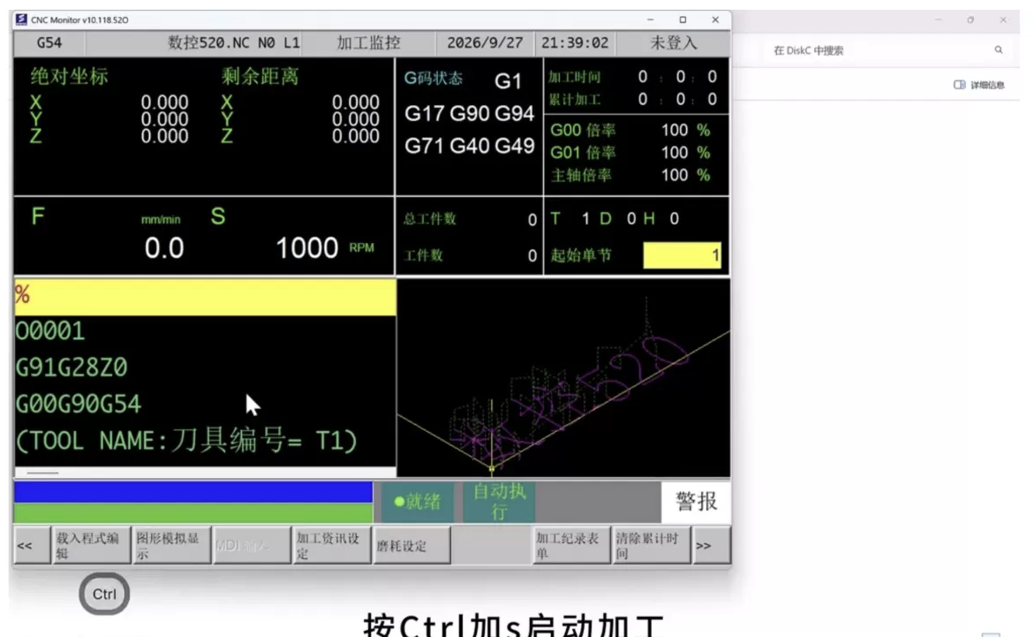
Task: Click the 就绪 ready status indicator
Action: [x=417, y=502]
